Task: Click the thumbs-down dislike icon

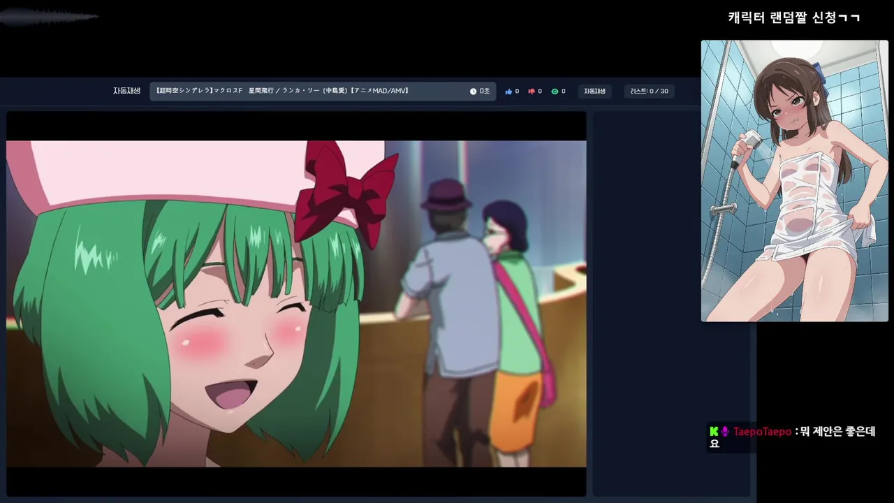Action: 532,92
